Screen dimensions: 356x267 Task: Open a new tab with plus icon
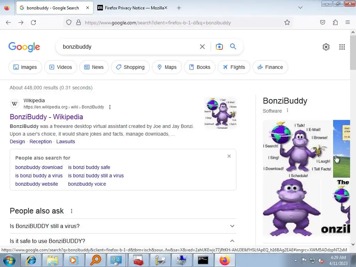(x=179, y=8)
